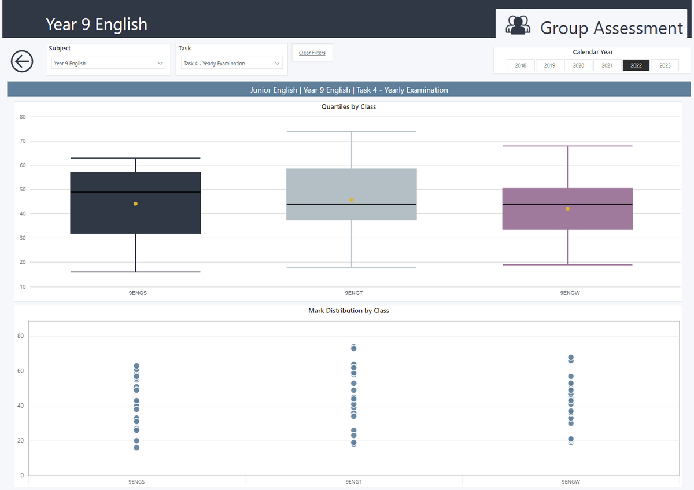
Task: Click the mean marker dot in 9ENGS box
Action: pyautogui.click(x=135, y=204)
